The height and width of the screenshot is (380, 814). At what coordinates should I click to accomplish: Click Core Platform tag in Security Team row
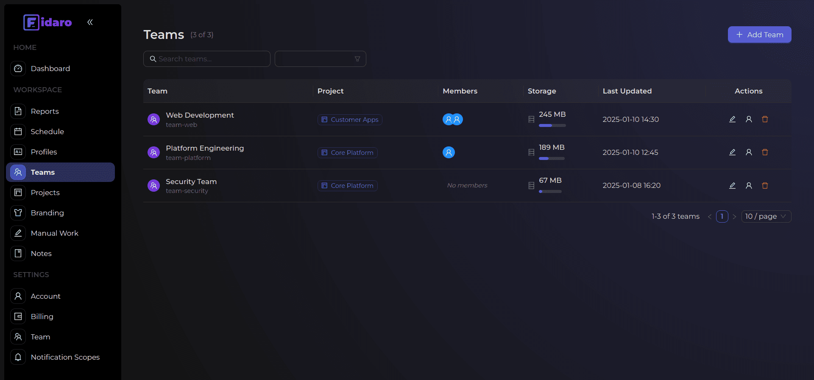pyautogui.click(x=347, y=186)
